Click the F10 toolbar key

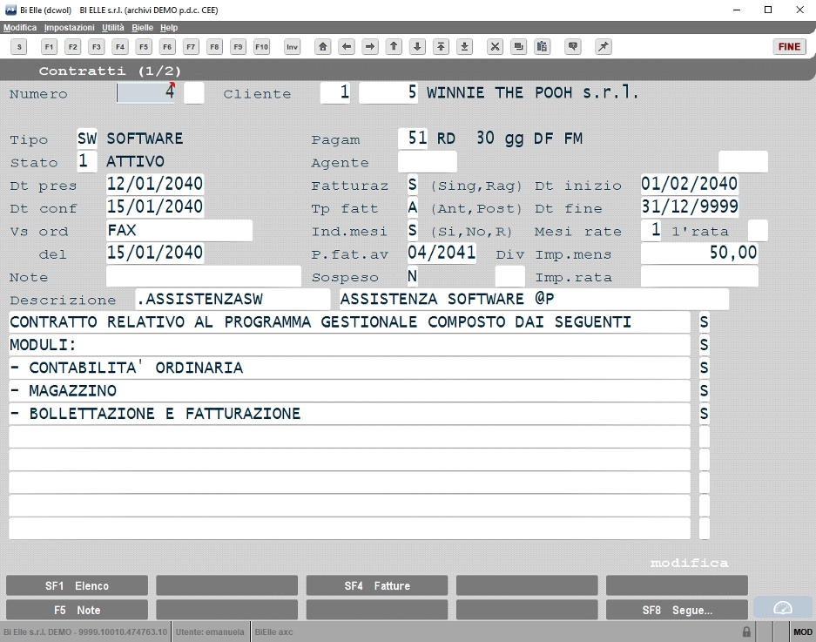pos(262,47)
